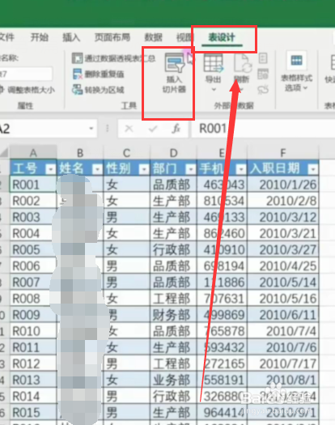Click the Export (导出) table icon
The width and height of the screenshot is (335, 425).
coord(214,63)
